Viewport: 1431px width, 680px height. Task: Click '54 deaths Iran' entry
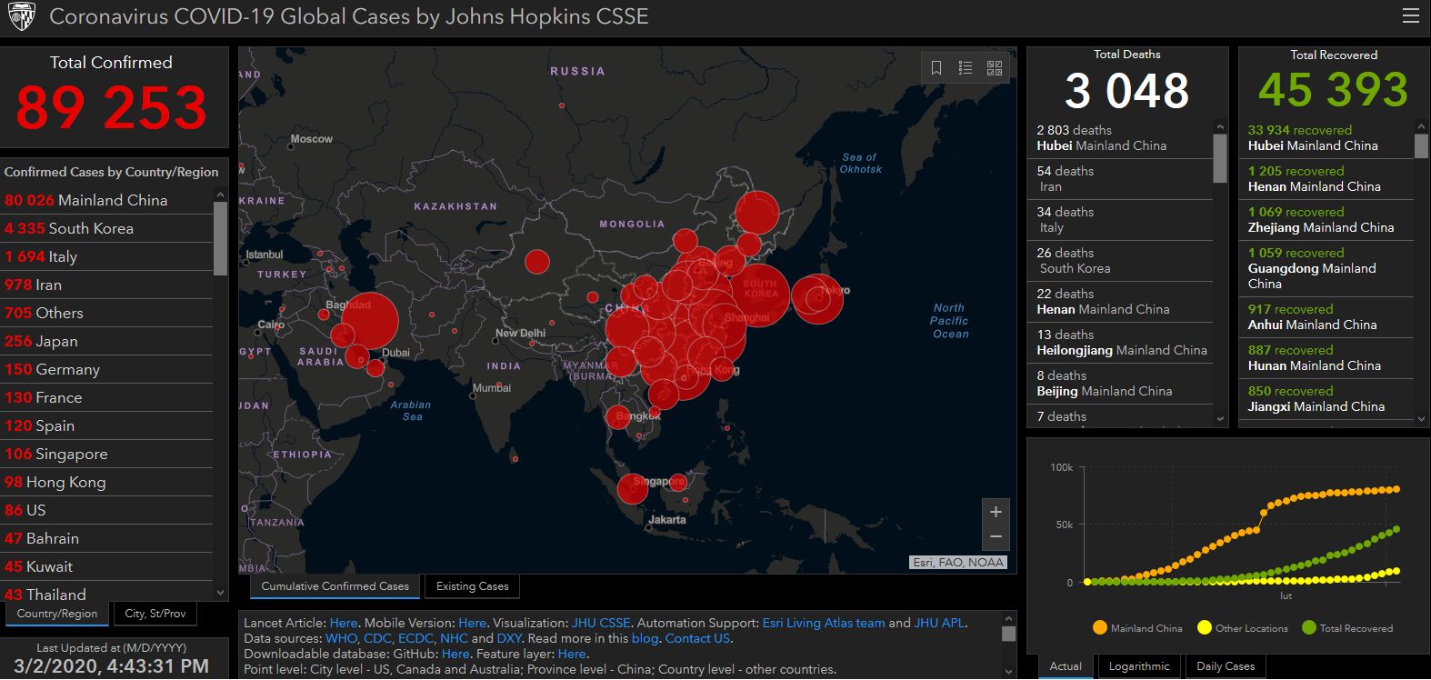tap(1121, 179)
